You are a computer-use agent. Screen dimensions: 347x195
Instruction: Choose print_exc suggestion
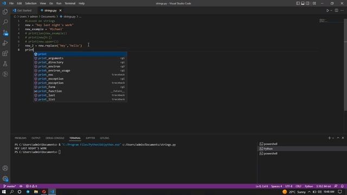[80, 75]
